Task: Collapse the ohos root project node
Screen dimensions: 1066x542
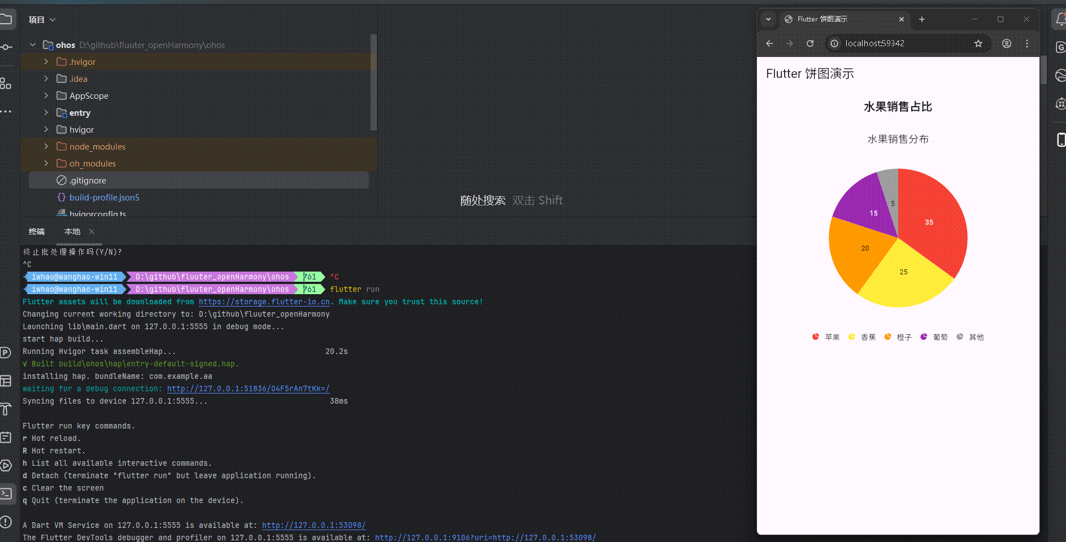Action: [x=33, y=45]
